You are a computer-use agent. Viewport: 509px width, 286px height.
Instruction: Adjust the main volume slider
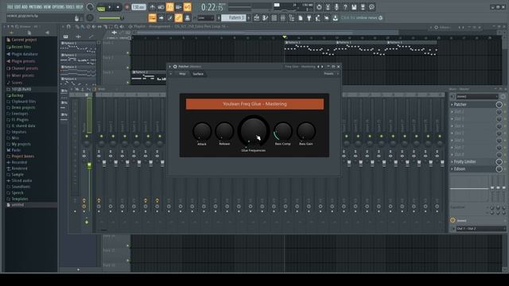[x=111, y=17]
